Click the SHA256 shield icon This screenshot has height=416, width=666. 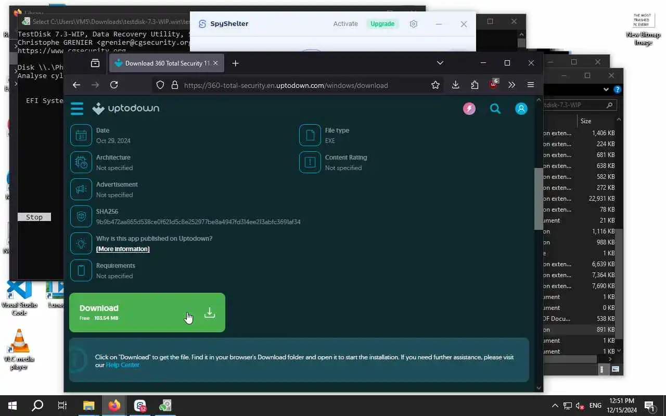81,217
